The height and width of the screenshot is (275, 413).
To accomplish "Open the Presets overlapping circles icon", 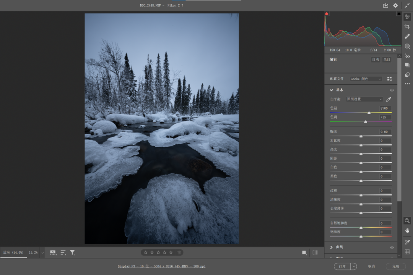I will pyautogui.click(x=407, y=75).
